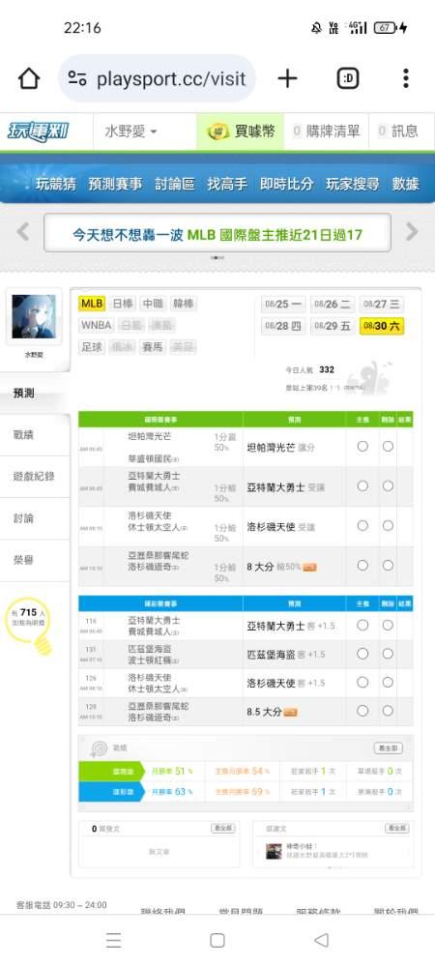
Task: Select 主推 radio for 坦帕灣光芒 prediction
Action: pyautogui.click(x=362, y=446)
